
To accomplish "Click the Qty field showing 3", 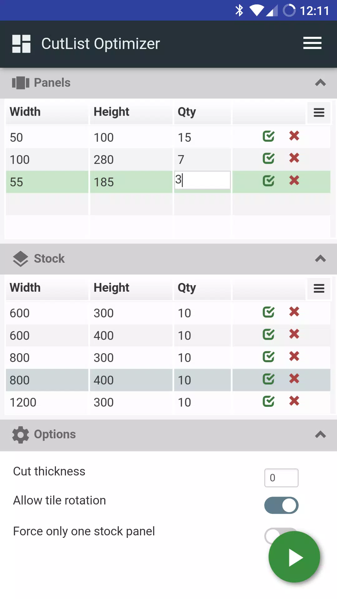I will tap(203, 180).
